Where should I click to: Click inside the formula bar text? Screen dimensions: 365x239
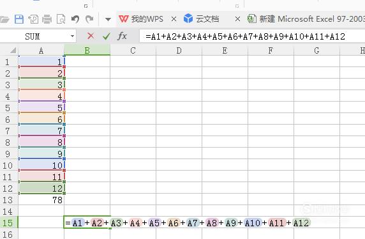point(245,36)
